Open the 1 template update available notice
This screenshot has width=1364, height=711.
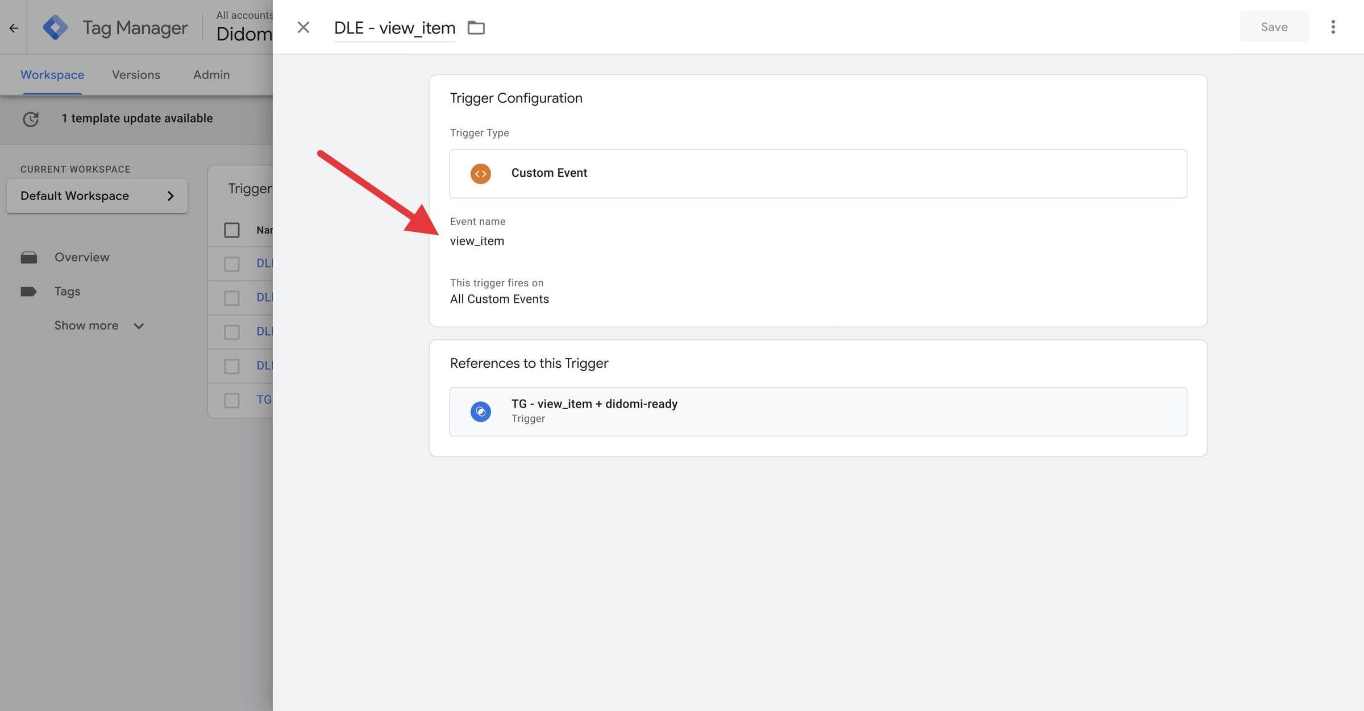137,118
